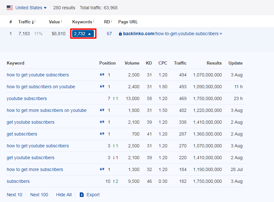Load the Next 100 keywords

(39, 195)
